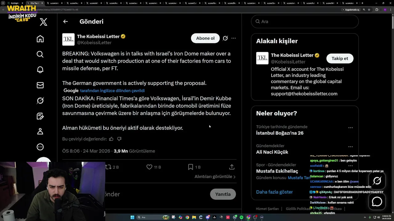This screenshot has height=221, width=394.
Task: Go back using the arrow beside Gönderi
Action: [x=65, y=21]
